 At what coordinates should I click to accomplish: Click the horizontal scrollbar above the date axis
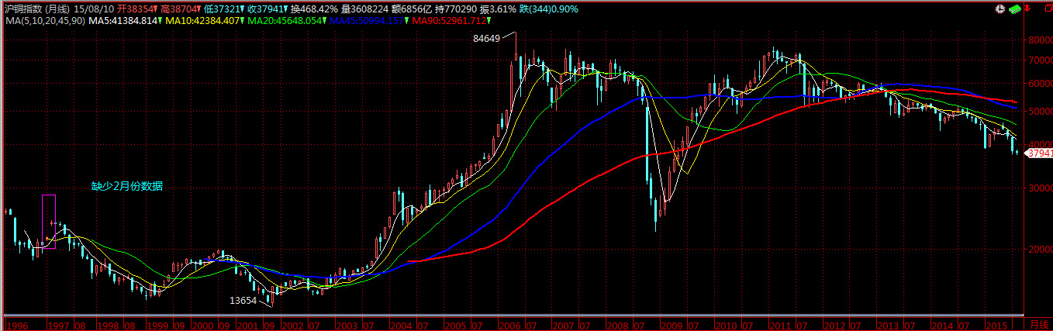[512, 316]
